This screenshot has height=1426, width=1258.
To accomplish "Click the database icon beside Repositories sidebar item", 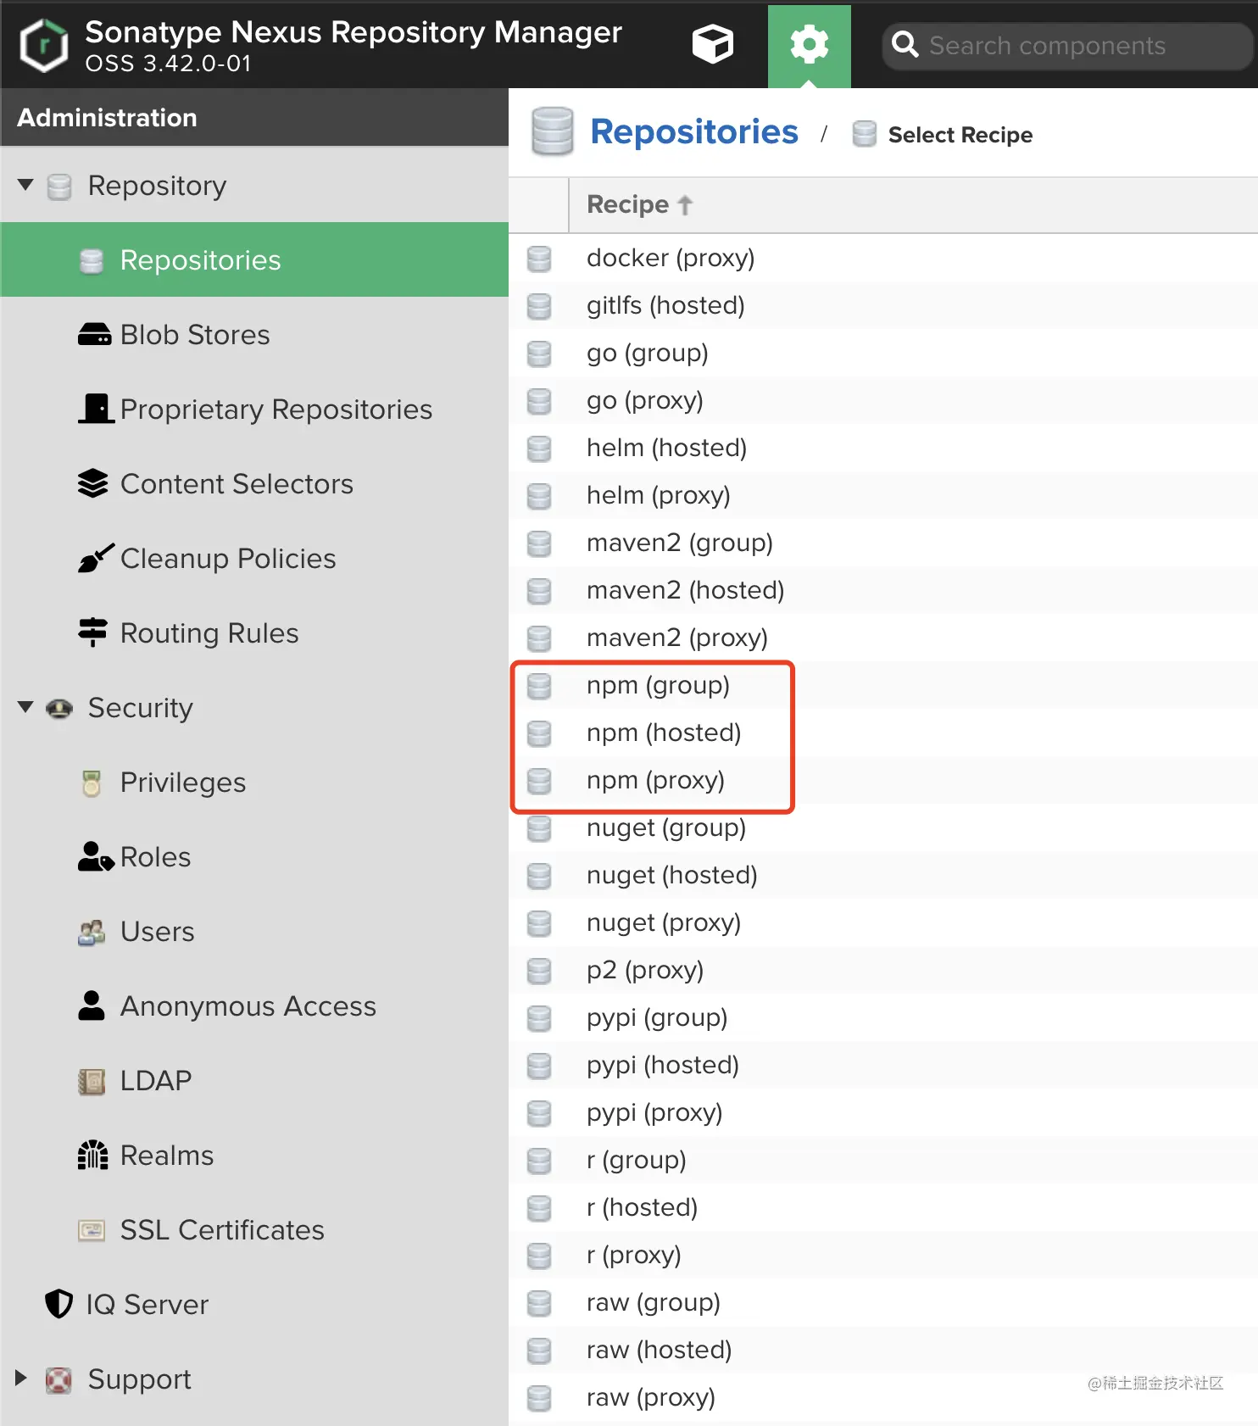I will tap(91, 261).
